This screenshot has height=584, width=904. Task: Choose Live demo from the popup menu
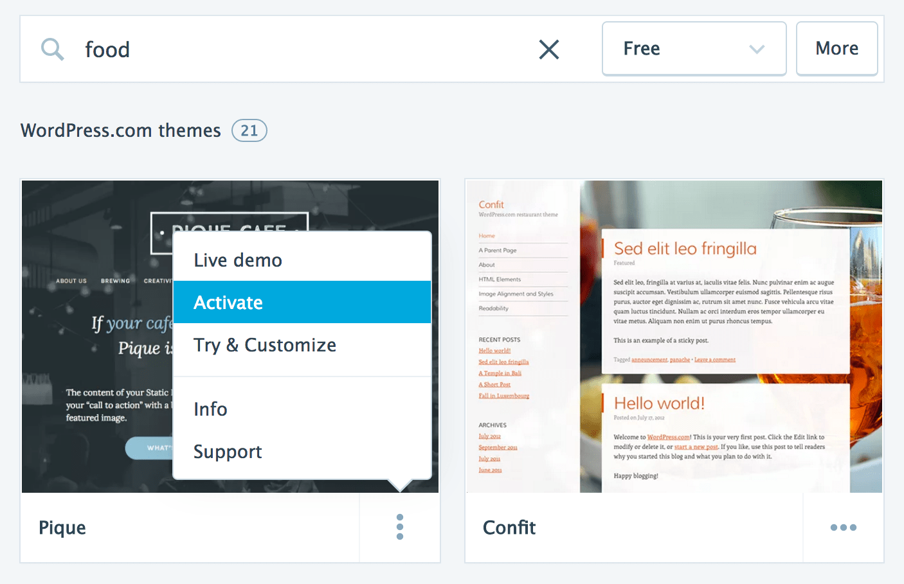(x=238, y=260)
